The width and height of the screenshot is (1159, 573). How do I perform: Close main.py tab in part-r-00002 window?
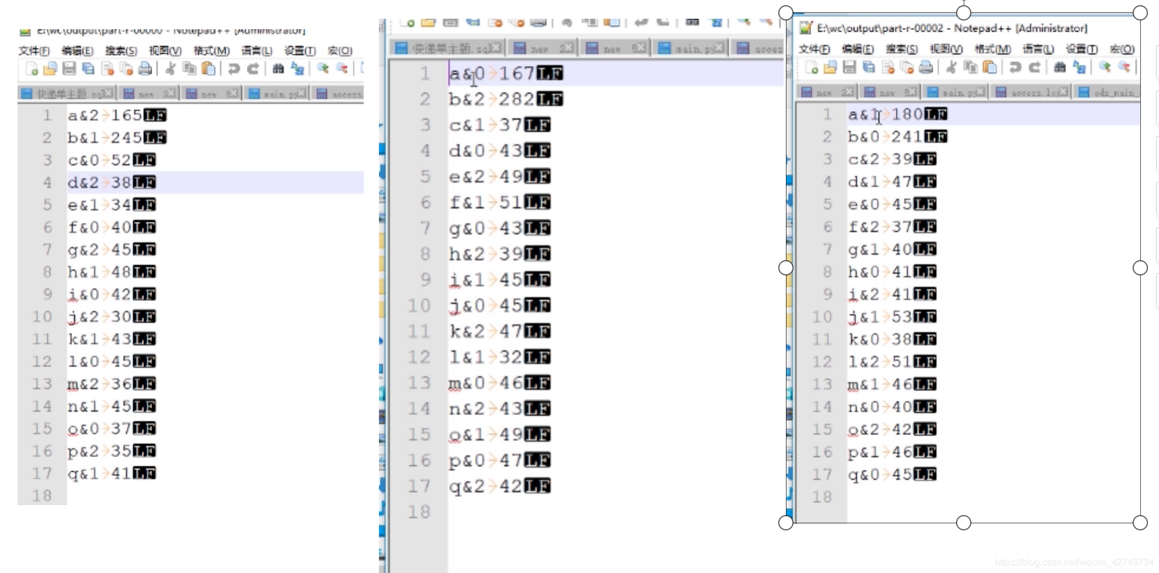(x=979, y=92)
